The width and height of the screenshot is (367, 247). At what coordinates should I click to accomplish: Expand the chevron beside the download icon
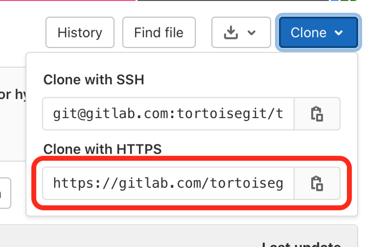pos(252,33)
